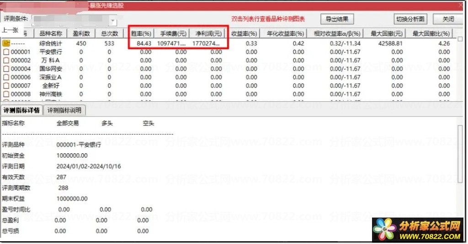
Task: Select the 万 科A row name
Action: pyautogui.click(x=51, y=60)
